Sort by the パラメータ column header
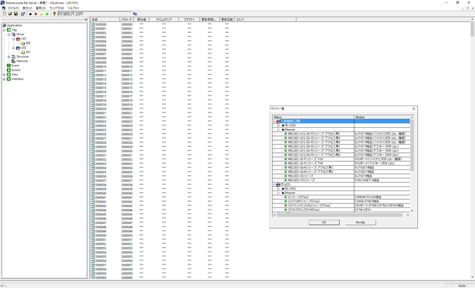Screen dimensions: 475x288 click(127, 19)
